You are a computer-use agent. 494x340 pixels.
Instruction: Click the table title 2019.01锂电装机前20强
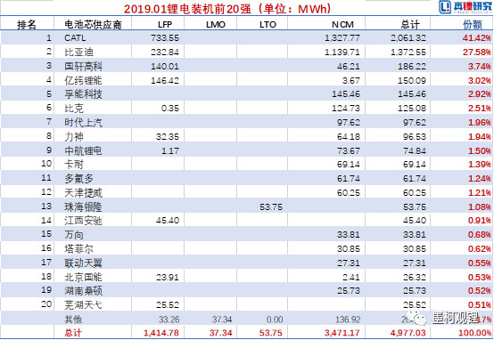tap(187, 9)
